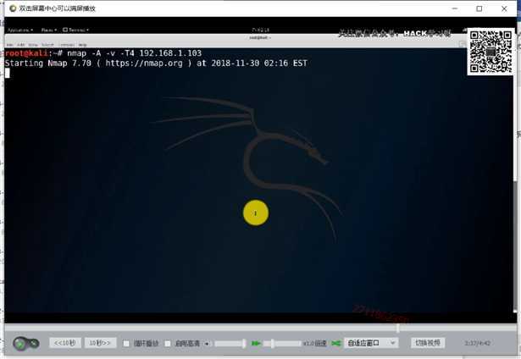Screen dimensions: 521x359
Task: Open the terminal View menu
Action: (33, 45)
